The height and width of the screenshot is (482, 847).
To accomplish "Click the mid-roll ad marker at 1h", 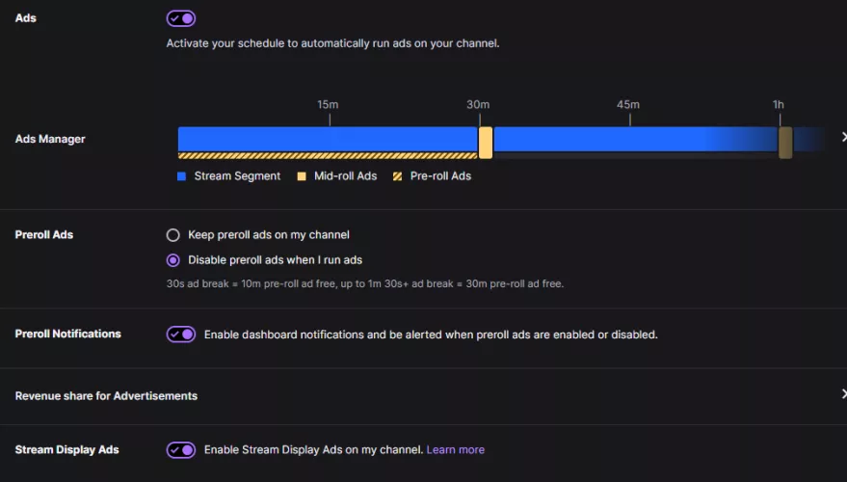I will point(785,142).
